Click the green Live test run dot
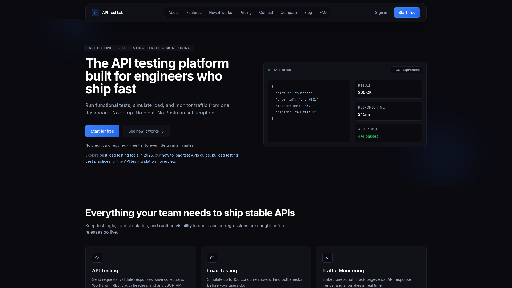This screenshot has height=288, width=512. pos(269,70)
